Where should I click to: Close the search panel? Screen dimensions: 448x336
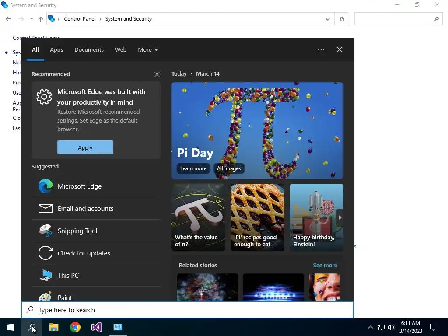[x=339, y=49]
